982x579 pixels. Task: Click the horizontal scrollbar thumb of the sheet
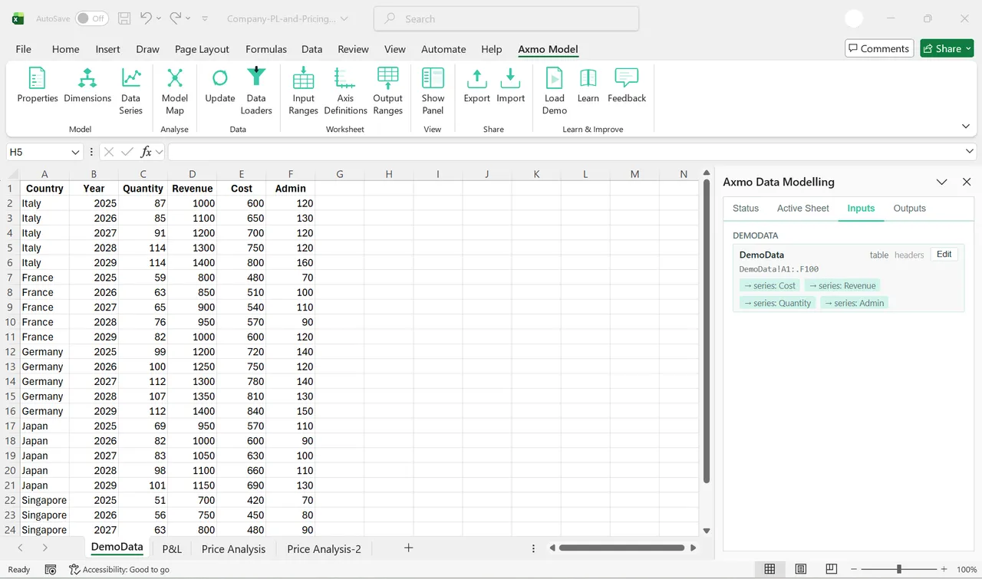coord(621,548)
